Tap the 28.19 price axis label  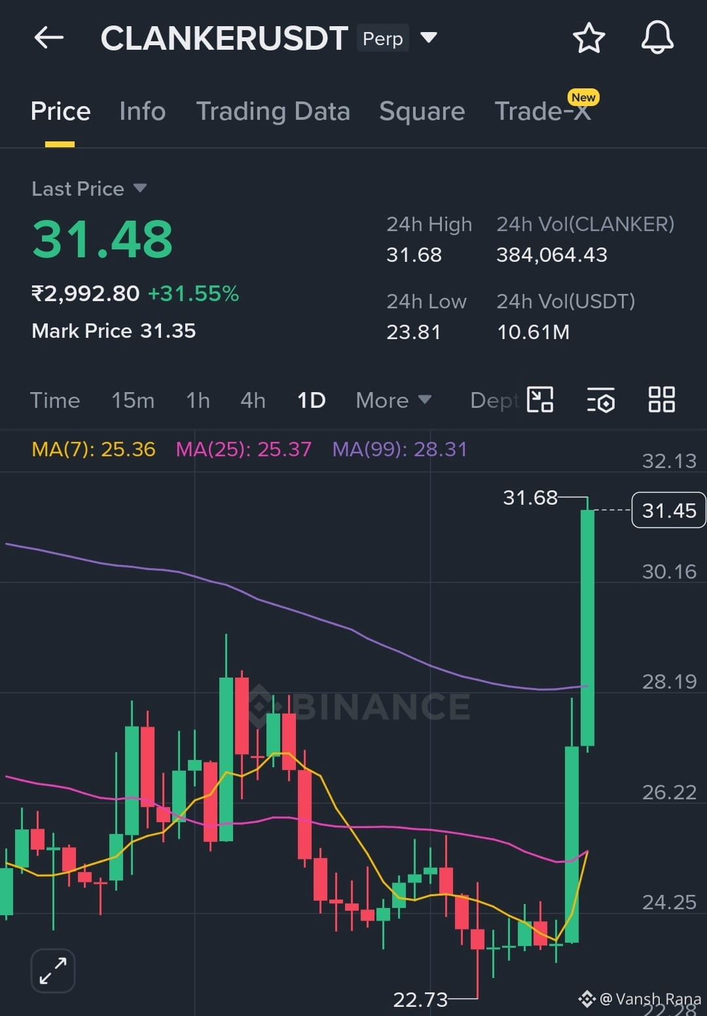pyautogui.click(x=669, y=681)
